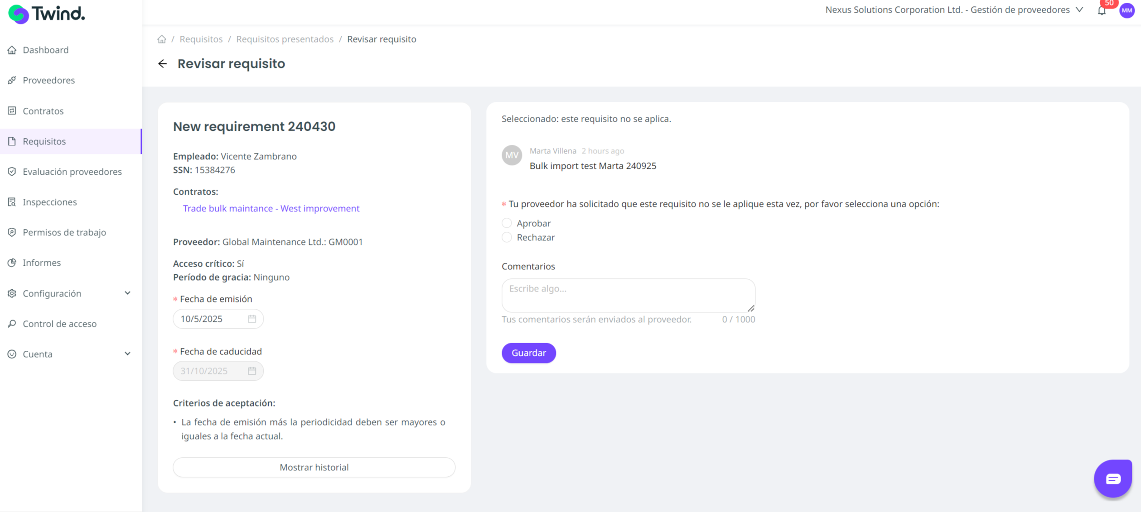The height and width of the screenshot is (512, 1141).
Task: Open calendar icon for Fecha de emisión
Action: (x=252, y=319)
